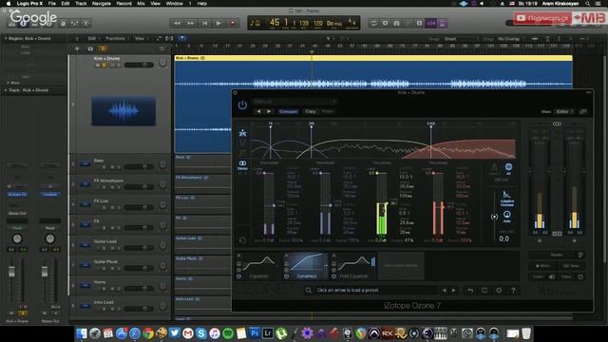Open the Edit menu in Tracks area
Image resolution: width=608 pixels, height=342 pixels.
[x=93, y=38]
